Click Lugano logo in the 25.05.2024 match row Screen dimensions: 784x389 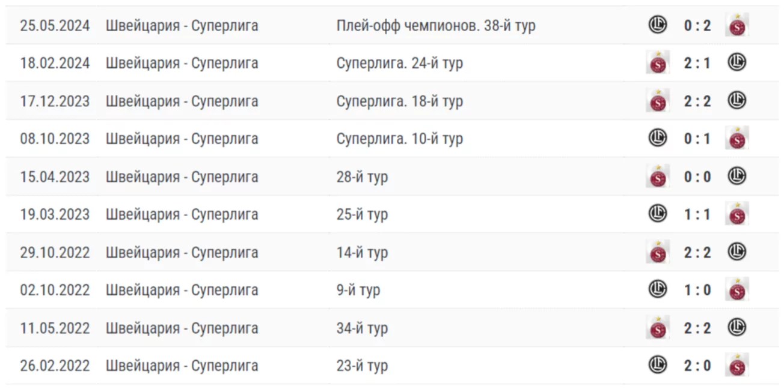[657, 25]
